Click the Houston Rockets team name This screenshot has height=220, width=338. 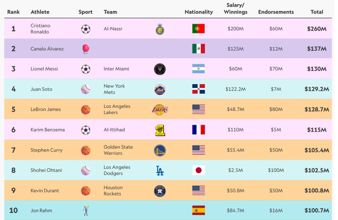[113, 191]
